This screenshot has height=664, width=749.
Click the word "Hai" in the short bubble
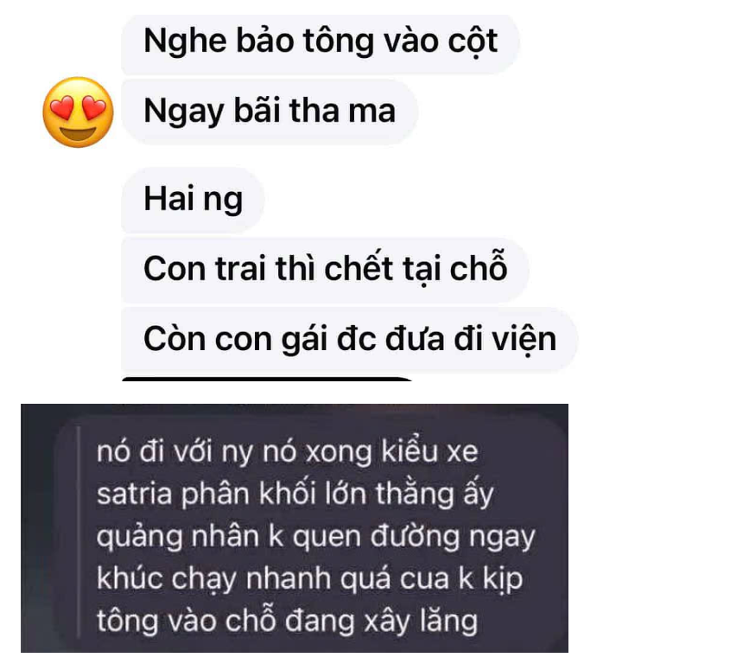pyautogui.click(x=169, y=198)
